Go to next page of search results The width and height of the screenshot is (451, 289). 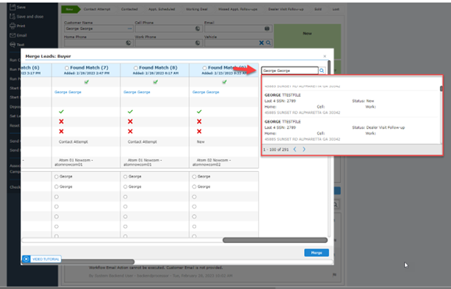304,149
